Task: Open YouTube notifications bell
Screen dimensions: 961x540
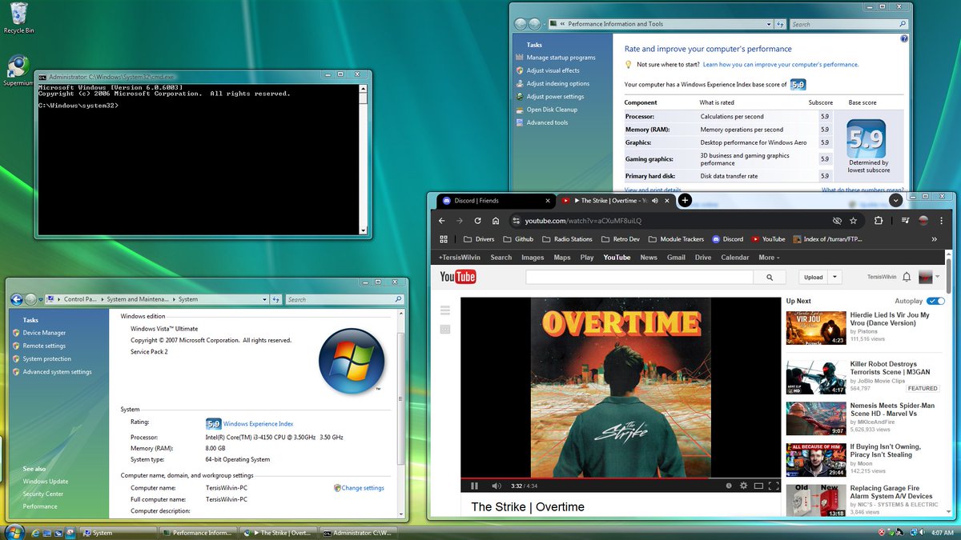Action: point(907,277)
